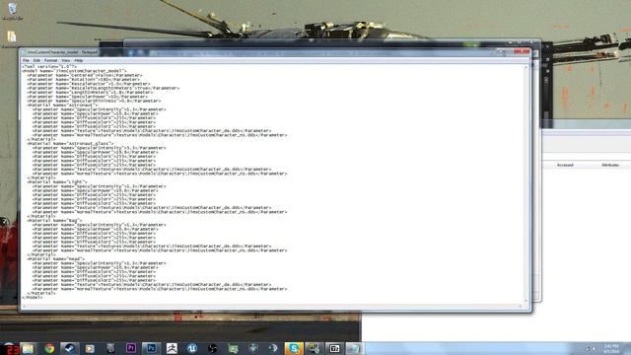This screenshot has height=355, width=631.
Task: Open the Help menu in Notepad
Action: (79, 60)
